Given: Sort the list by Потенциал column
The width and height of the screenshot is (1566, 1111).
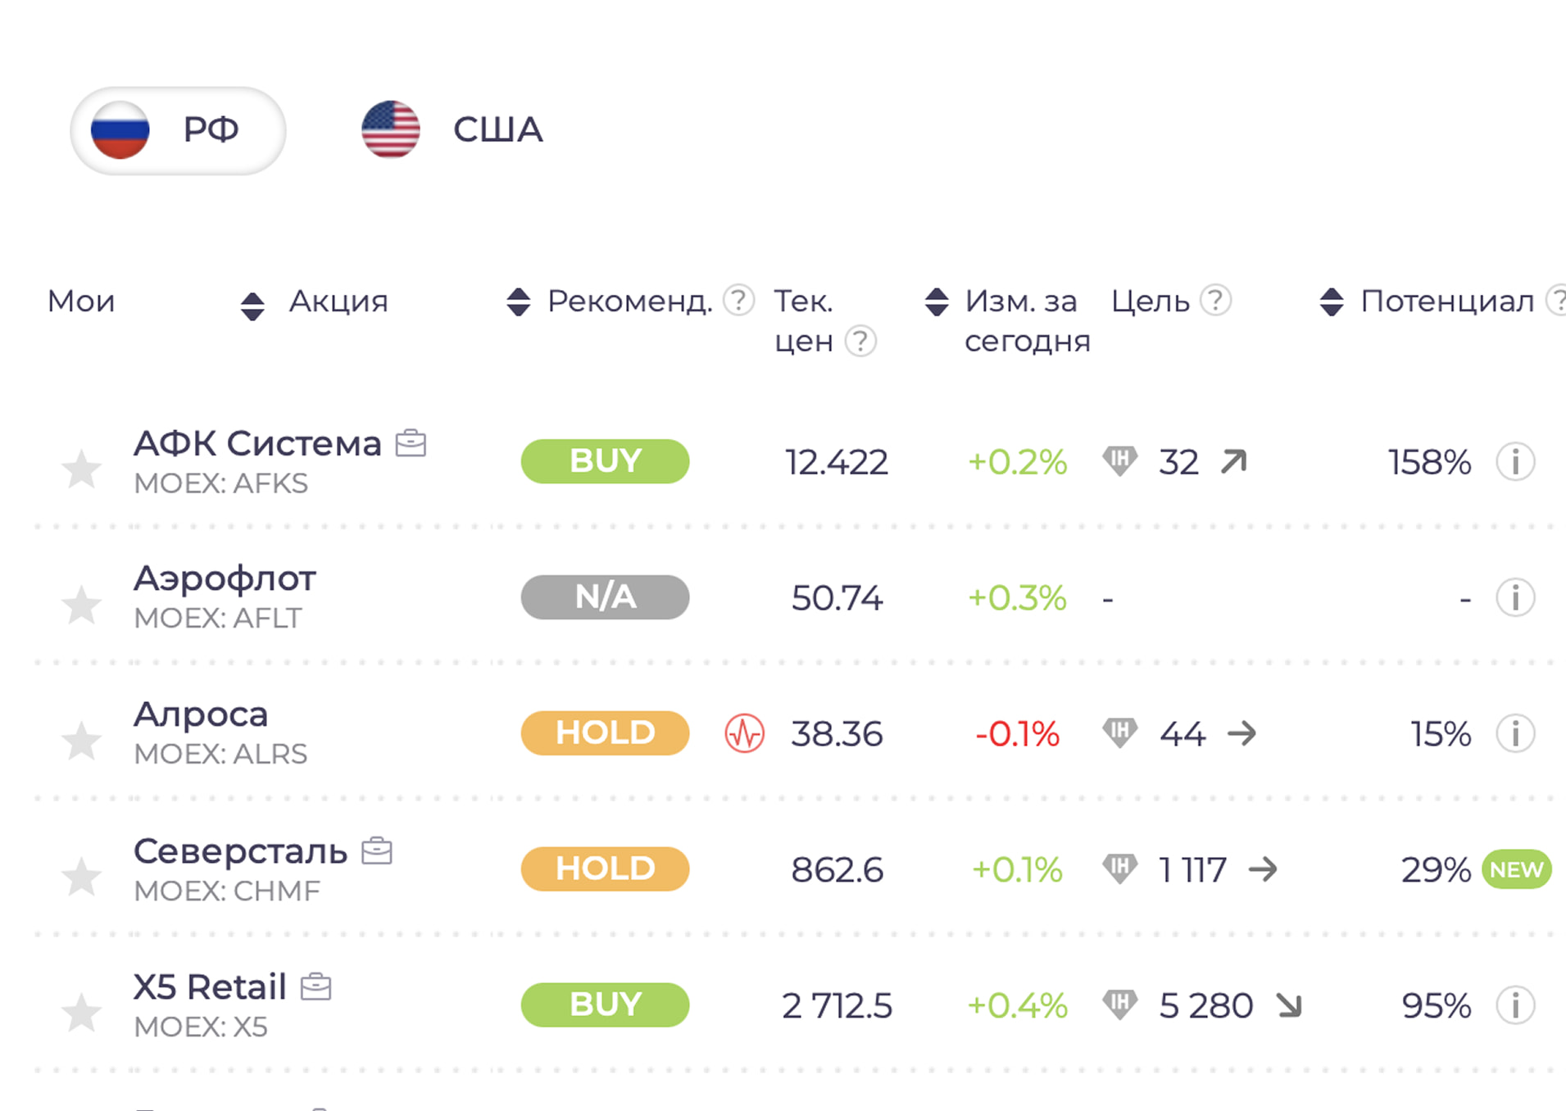Looking at the screenshot, I should (x=1331, y=302).
